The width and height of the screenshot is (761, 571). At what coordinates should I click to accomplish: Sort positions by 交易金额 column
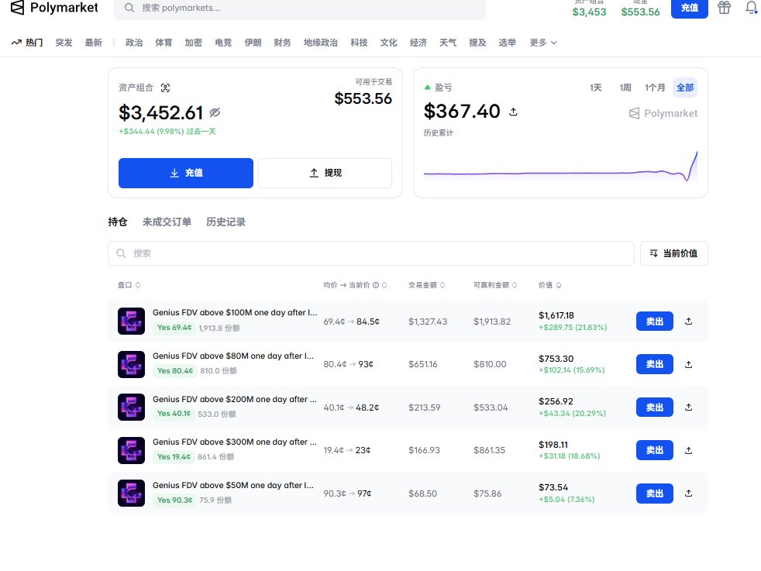[426, 285]
